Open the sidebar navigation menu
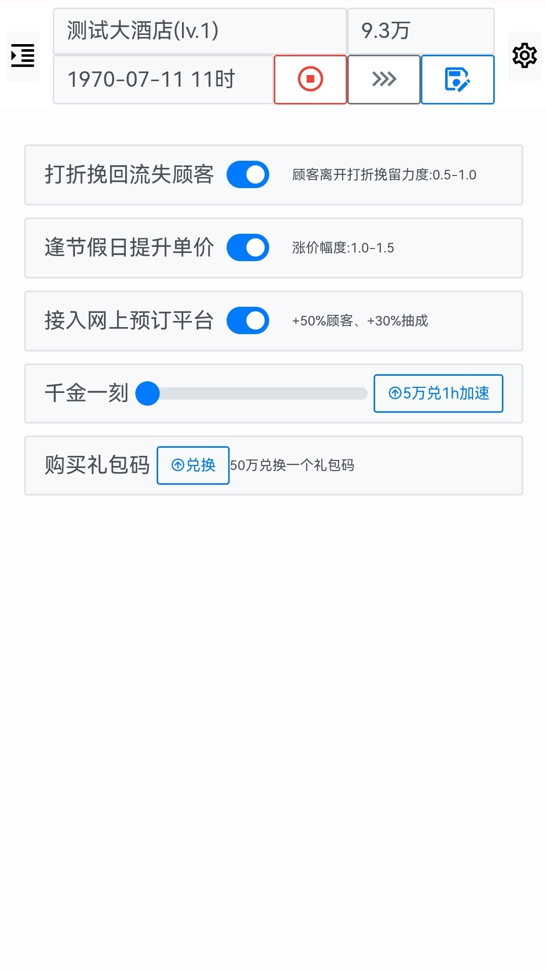 pyautogui.click(x=22, y=56)
